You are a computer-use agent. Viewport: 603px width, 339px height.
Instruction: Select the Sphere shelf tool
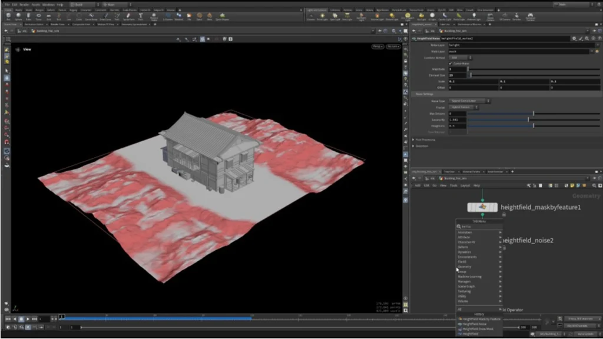18,16
